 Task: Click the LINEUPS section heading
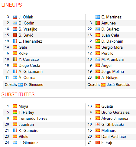pyautogui.click(x=12, y=5)
